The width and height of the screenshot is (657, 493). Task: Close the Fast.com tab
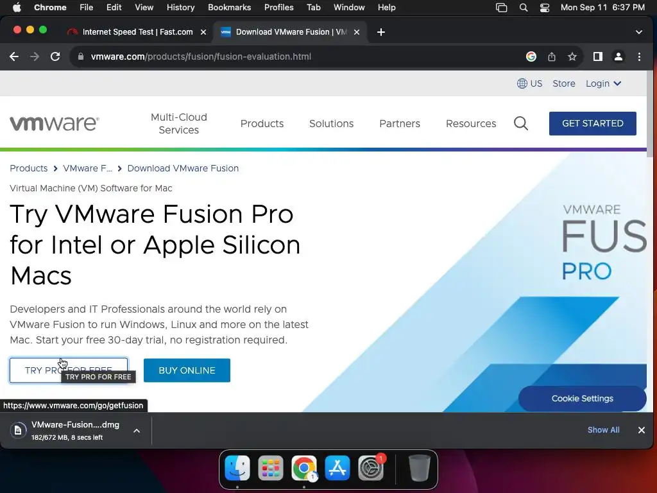click(203, 32)
